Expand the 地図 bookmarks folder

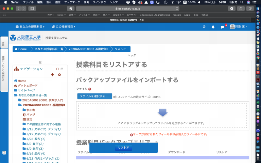[x=97, y=15]
